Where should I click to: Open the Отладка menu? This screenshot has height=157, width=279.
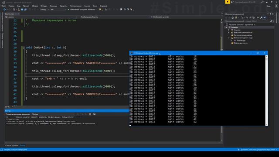(44, 6)
